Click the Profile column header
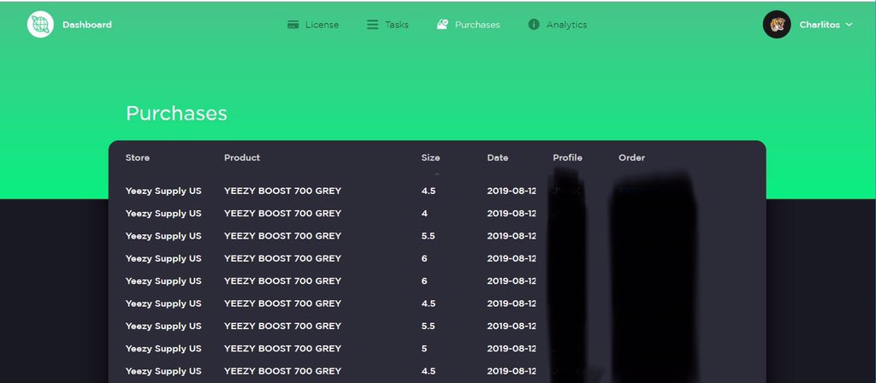This screenshot has width=876, height=383. (567, 157)
